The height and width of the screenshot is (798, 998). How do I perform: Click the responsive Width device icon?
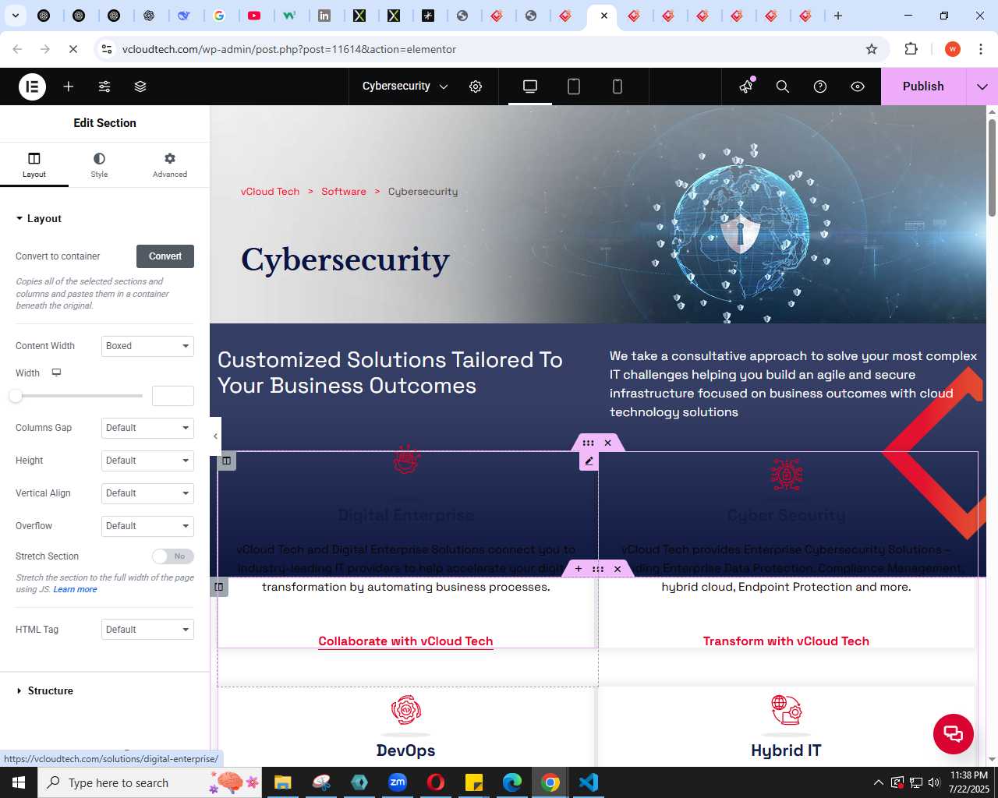pos(56,373)
